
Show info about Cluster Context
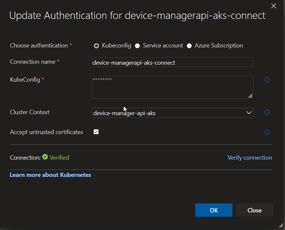pos(267,112)
